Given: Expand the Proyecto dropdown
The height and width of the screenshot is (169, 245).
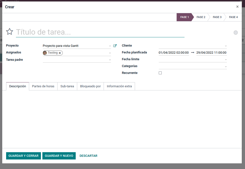Looking at the screenshot, I should point(110,46).
